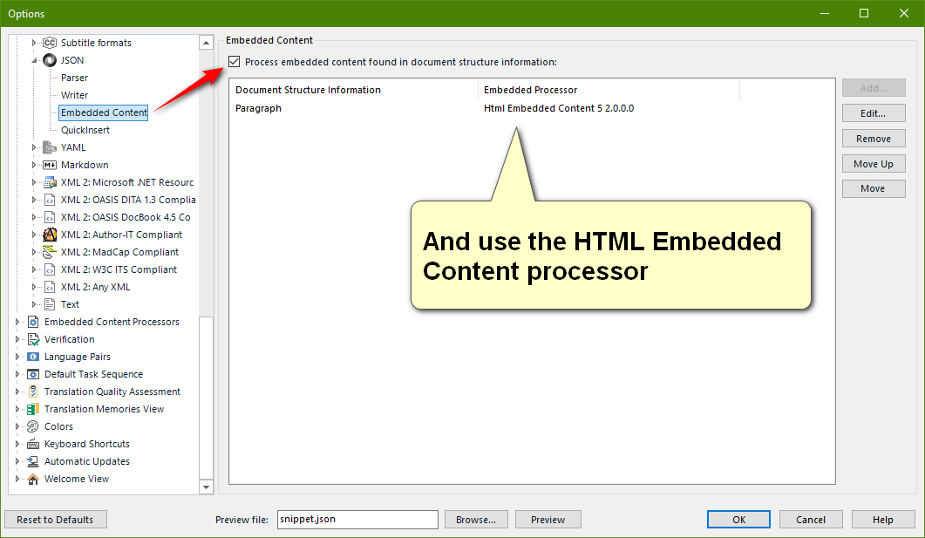Click the YAML file type icon
Screen dimensions: 925x538
click(x=50, y=147)
